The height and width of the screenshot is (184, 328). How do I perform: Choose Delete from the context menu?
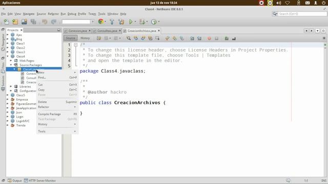coord(57,102)
